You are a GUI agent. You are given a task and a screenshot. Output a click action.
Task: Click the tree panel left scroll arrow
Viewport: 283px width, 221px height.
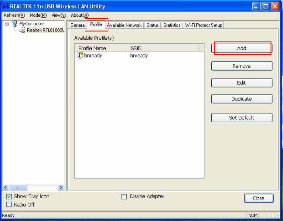[x=5, y=187]
